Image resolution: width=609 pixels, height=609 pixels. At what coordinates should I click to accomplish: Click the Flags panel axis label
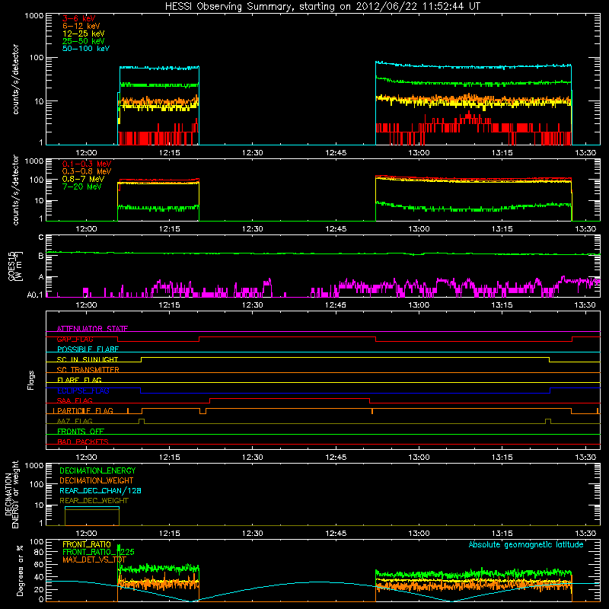pyautogui.click(x=31, y=380)
